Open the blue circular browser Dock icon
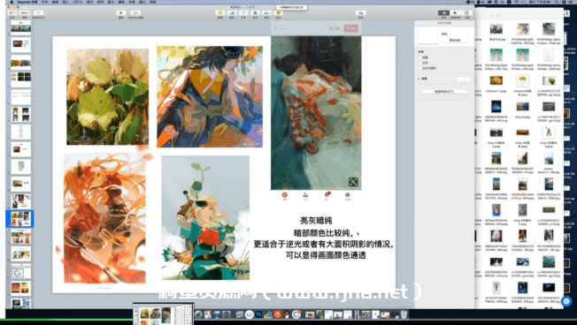 click(296, 314)
